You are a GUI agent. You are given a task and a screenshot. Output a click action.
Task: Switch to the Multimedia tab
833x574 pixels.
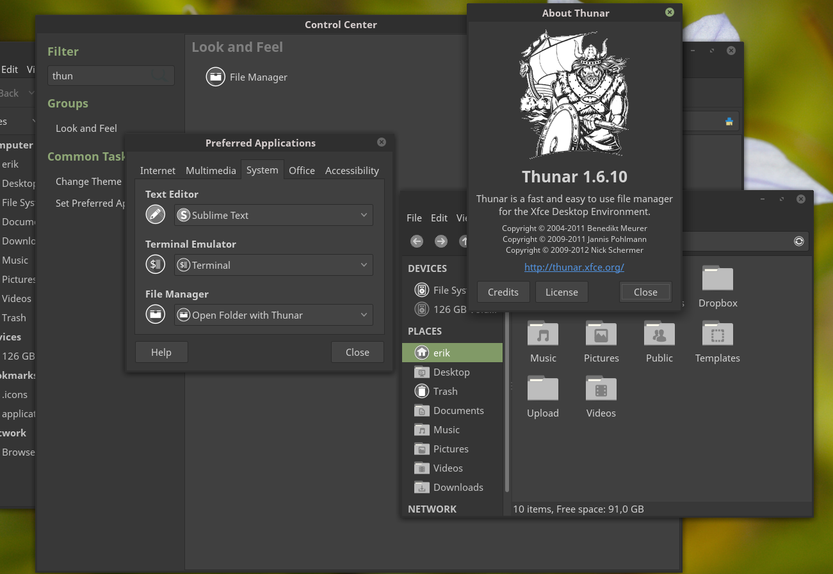pos(211,170)
